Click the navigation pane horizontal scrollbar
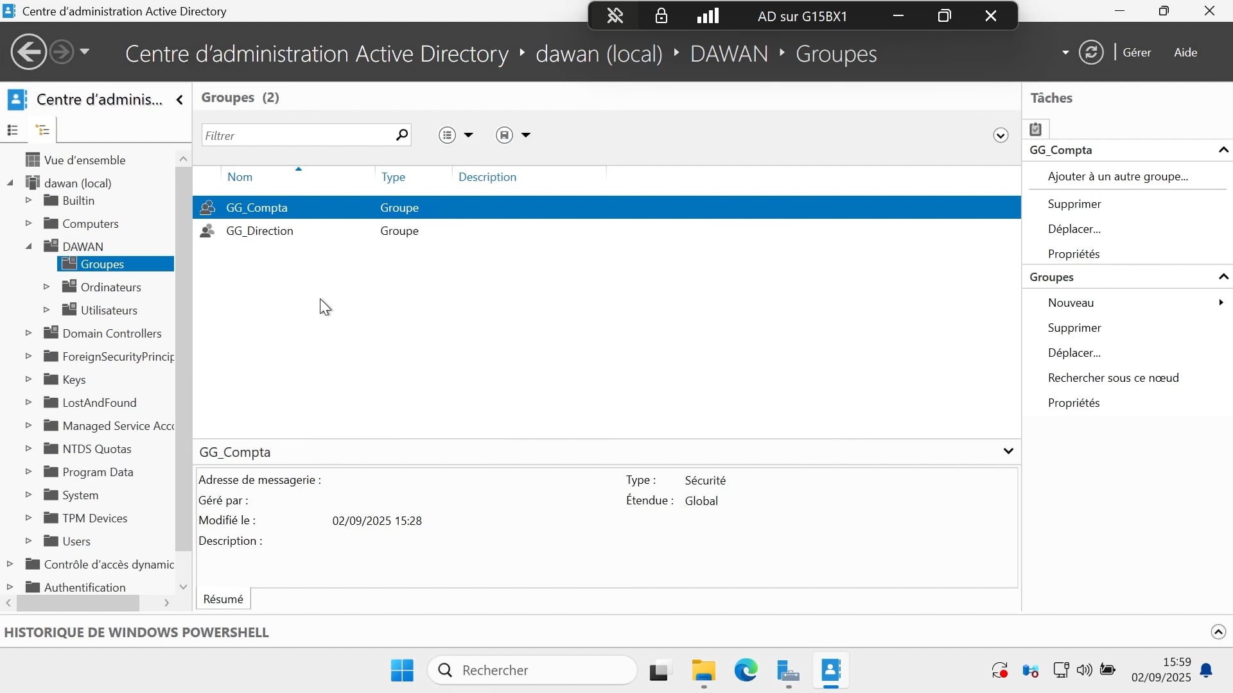Screen dimensions: 1233x693 [x=77, y=603]
